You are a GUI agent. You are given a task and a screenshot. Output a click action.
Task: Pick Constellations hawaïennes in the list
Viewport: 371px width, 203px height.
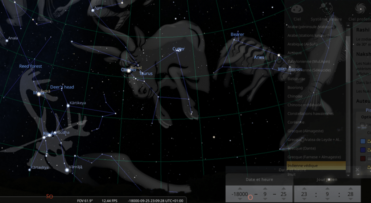310,113
